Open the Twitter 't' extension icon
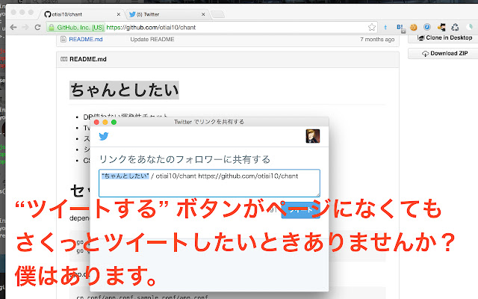Screen dimensions: 478x299 (x=385, y=27)
